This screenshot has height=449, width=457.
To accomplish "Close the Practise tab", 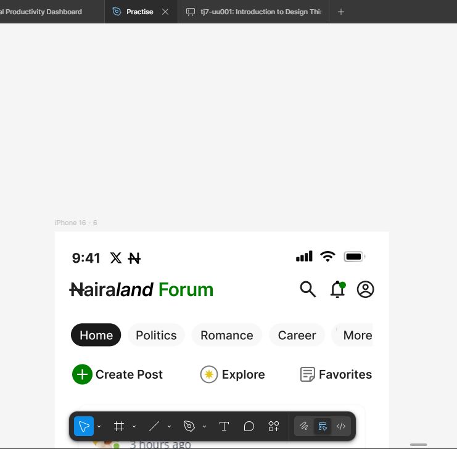I will tap(165, 12).
